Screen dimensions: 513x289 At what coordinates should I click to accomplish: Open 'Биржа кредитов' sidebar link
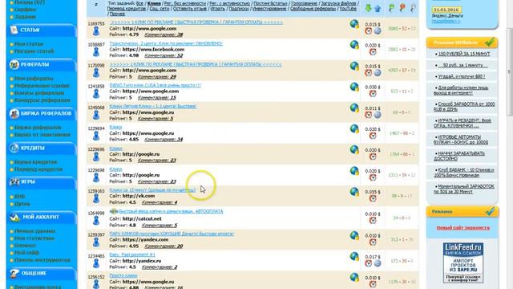pyautogui.click(x=35, y=162)
